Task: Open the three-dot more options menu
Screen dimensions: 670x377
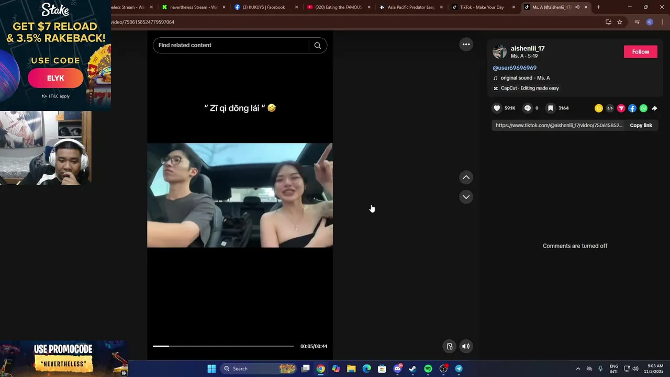Action: coord(466,45)
